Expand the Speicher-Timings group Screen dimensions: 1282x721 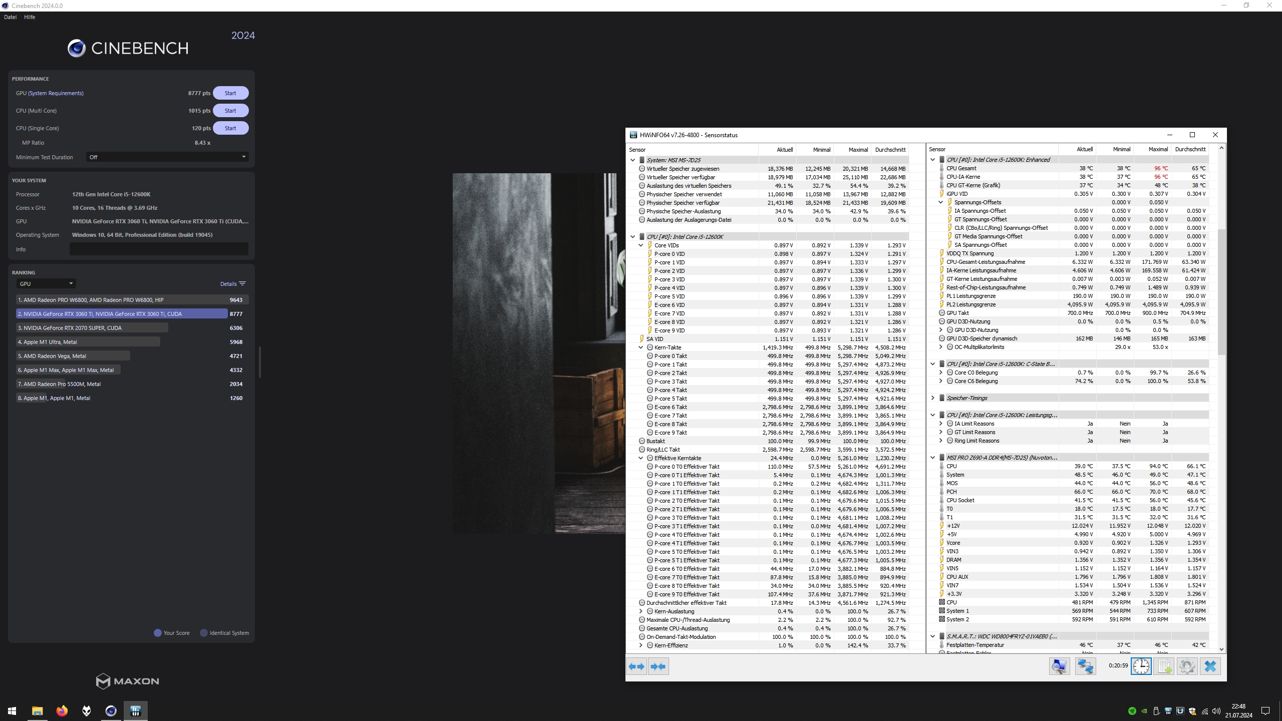pyautogui.click(x=932, y=398)
